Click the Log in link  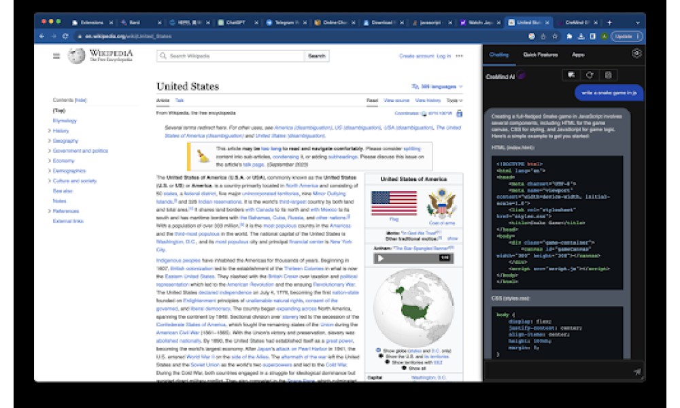pyautogui.click(x=443, y=56)
